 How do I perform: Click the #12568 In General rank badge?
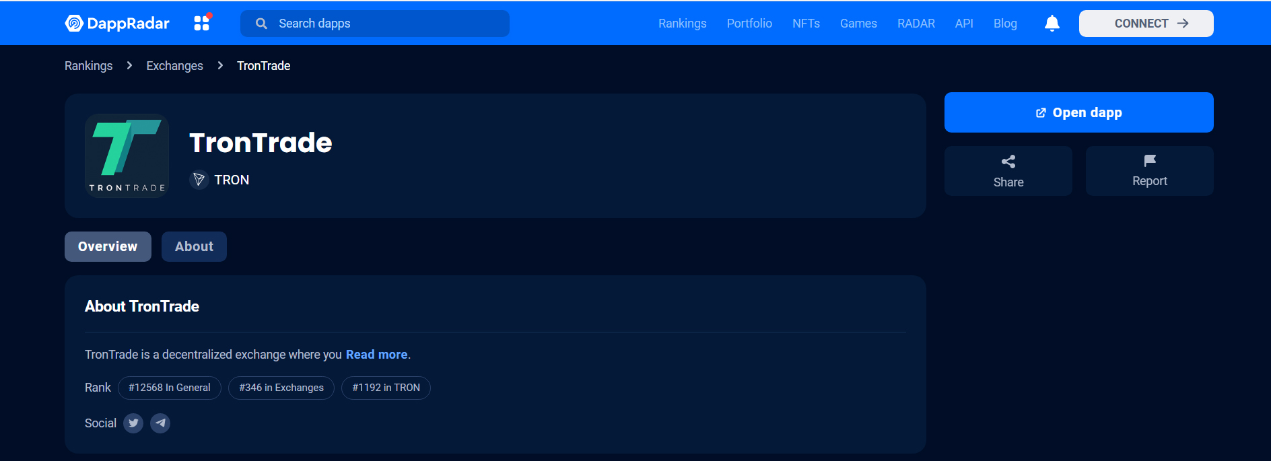(x=170, y=388)
